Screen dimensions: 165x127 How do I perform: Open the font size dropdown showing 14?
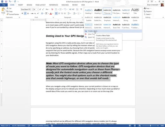(37, 10)
